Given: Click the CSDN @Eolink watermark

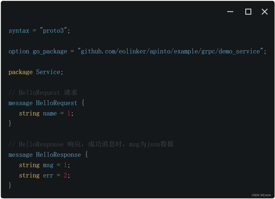Looking at the screenshot, I should click(x=261, y=195).
